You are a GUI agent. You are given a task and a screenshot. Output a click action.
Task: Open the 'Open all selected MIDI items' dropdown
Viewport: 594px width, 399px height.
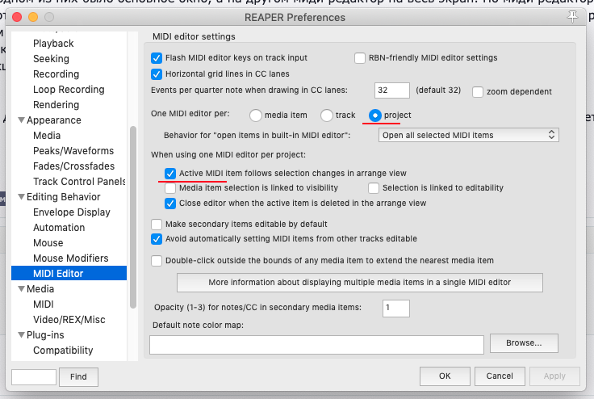click(469, 135)
